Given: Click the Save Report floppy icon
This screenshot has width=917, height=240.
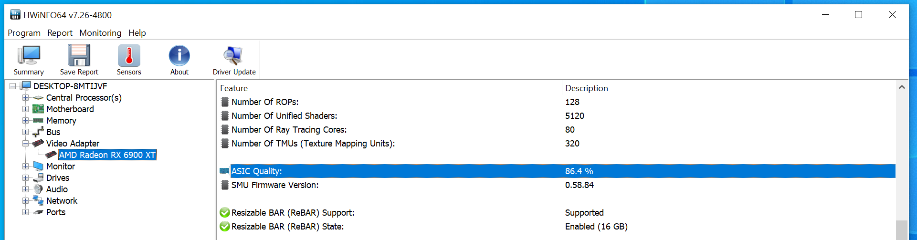Looking at the screenshot, I should click(x=79, y=56).
